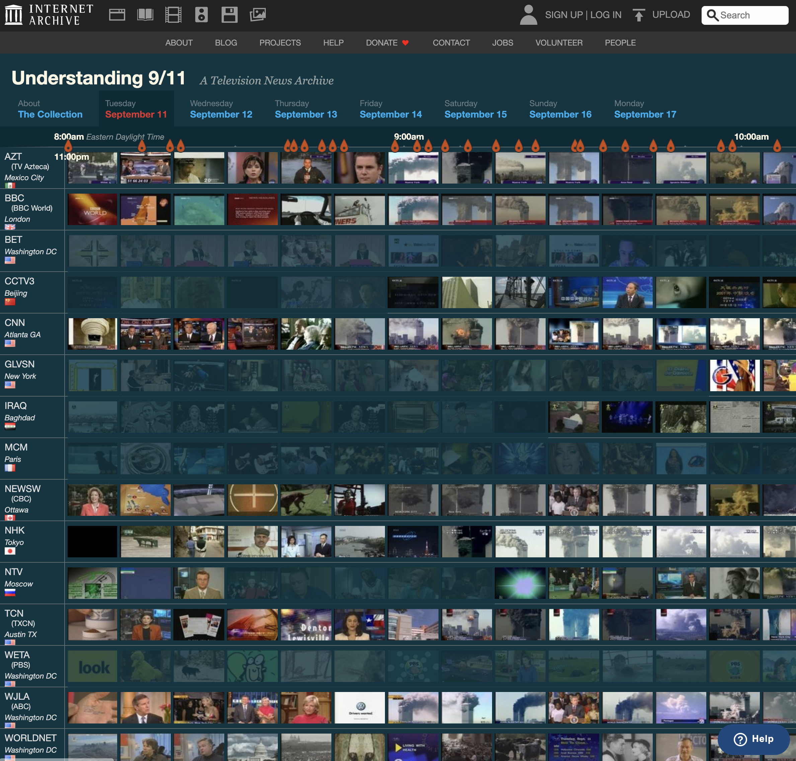Focus the Search input field
Image resolution: width=796 pixels, height=761 pixels.
click(x=745, y=15)
